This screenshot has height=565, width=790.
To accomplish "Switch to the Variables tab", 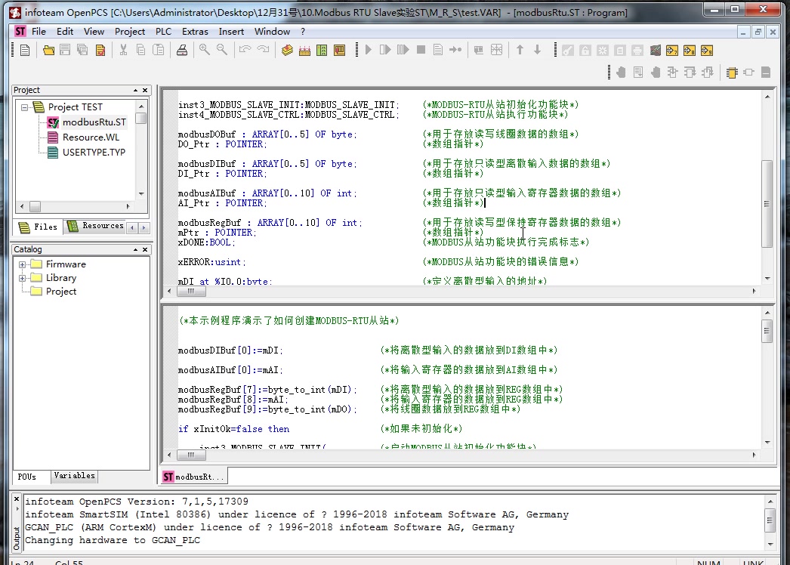I will click(74, 476).
